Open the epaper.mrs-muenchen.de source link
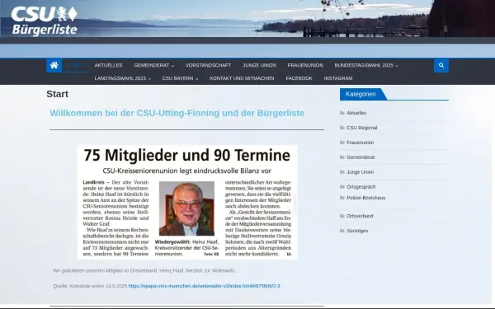495x309 pixels. (x=204, y=286)
